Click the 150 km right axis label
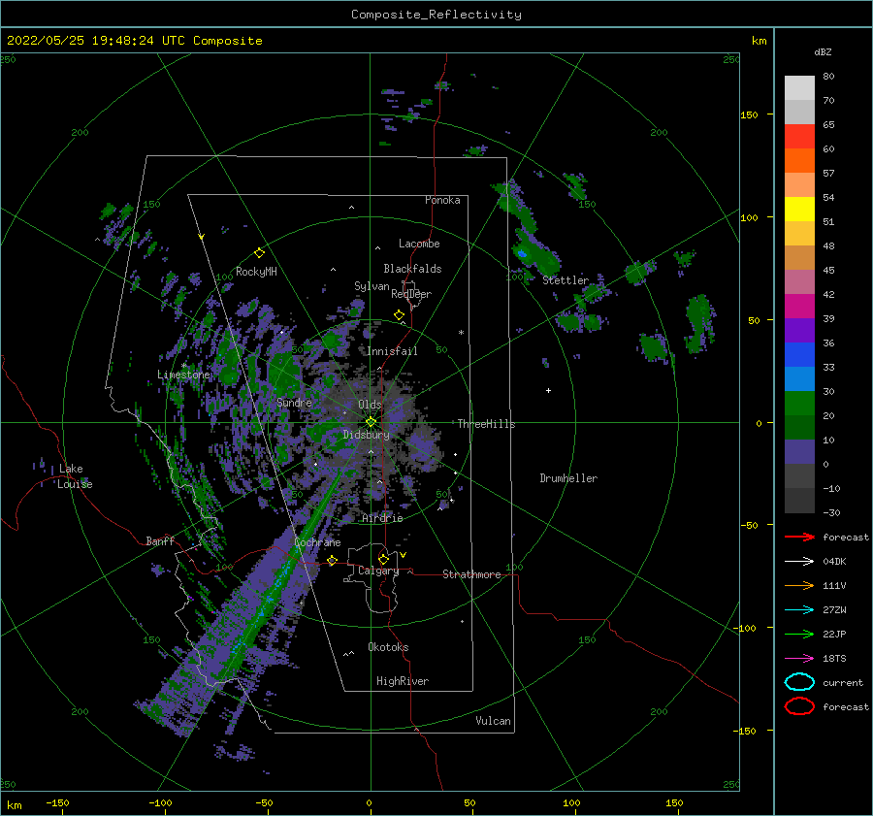This screenshot has height=816, width=873. [749, 114]
